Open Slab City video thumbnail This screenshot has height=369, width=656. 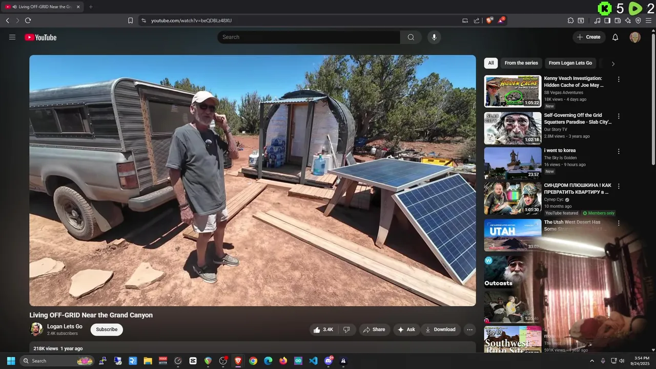pyautogui.click(x=512, y=128)
